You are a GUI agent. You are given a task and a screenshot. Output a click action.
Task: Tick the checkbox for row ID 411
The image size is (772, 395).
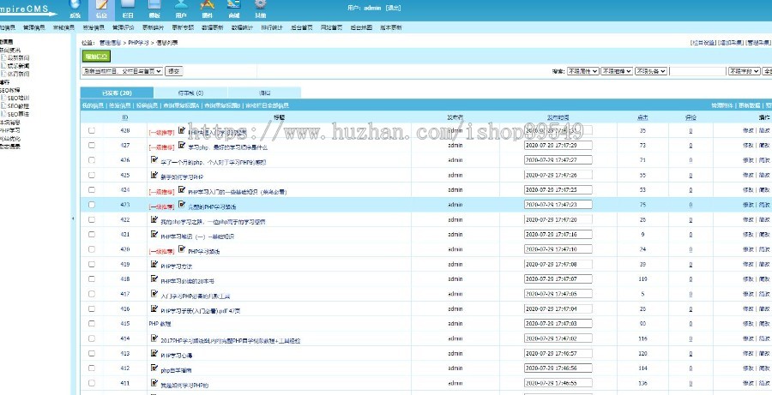coord(92,383)
